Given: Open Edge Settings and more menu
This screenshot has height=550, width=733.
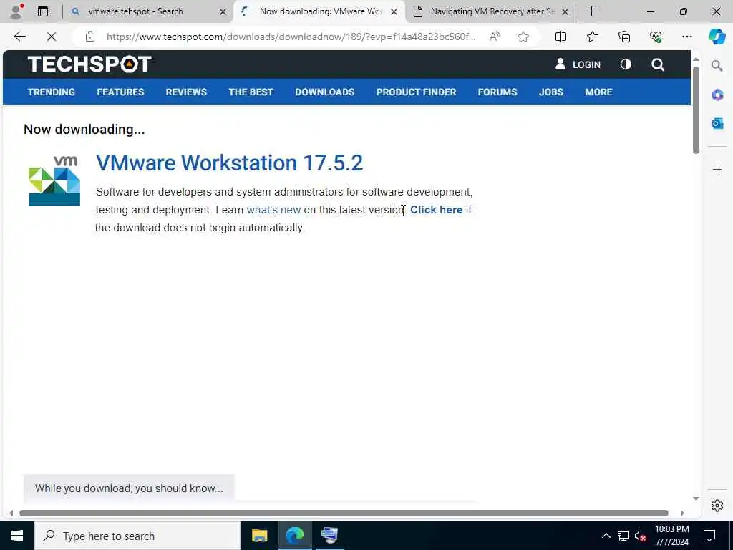Looking at the screenshot, I should point(686,37).
